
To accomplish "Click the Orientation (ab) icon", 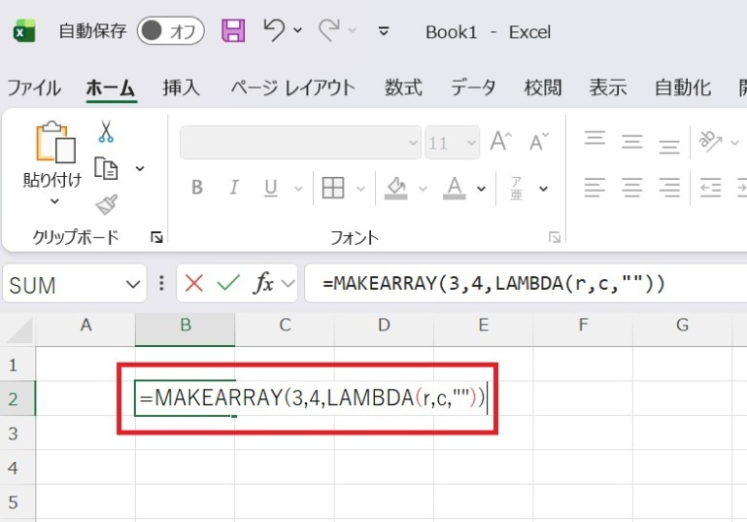I will (710, 141).
